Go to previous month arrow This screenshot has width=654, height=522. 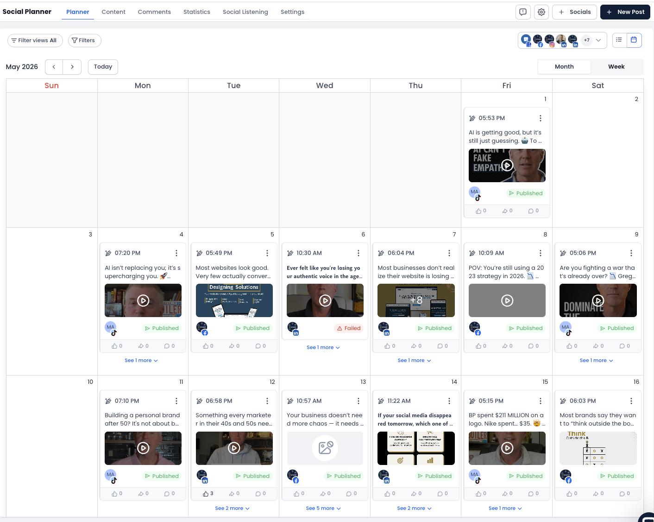[54, 67]
